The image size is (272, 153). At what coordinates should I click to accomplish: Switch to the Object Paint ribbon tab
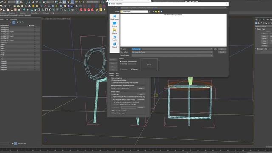click(34, 13)
